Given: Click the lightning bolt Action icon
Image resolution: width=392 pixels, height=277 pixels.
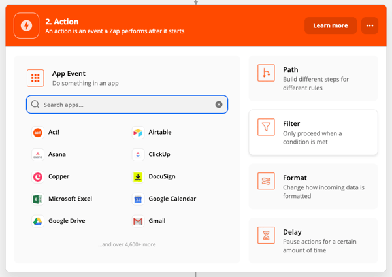Looking at the screenshot, I should pyautogui.click(x=27, y=25).
